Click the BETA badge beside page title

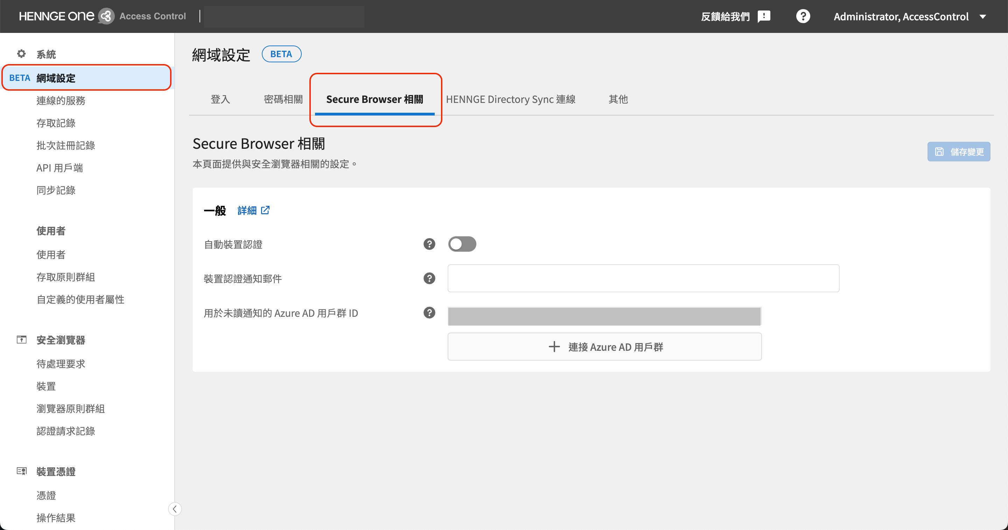pos(281,54)
